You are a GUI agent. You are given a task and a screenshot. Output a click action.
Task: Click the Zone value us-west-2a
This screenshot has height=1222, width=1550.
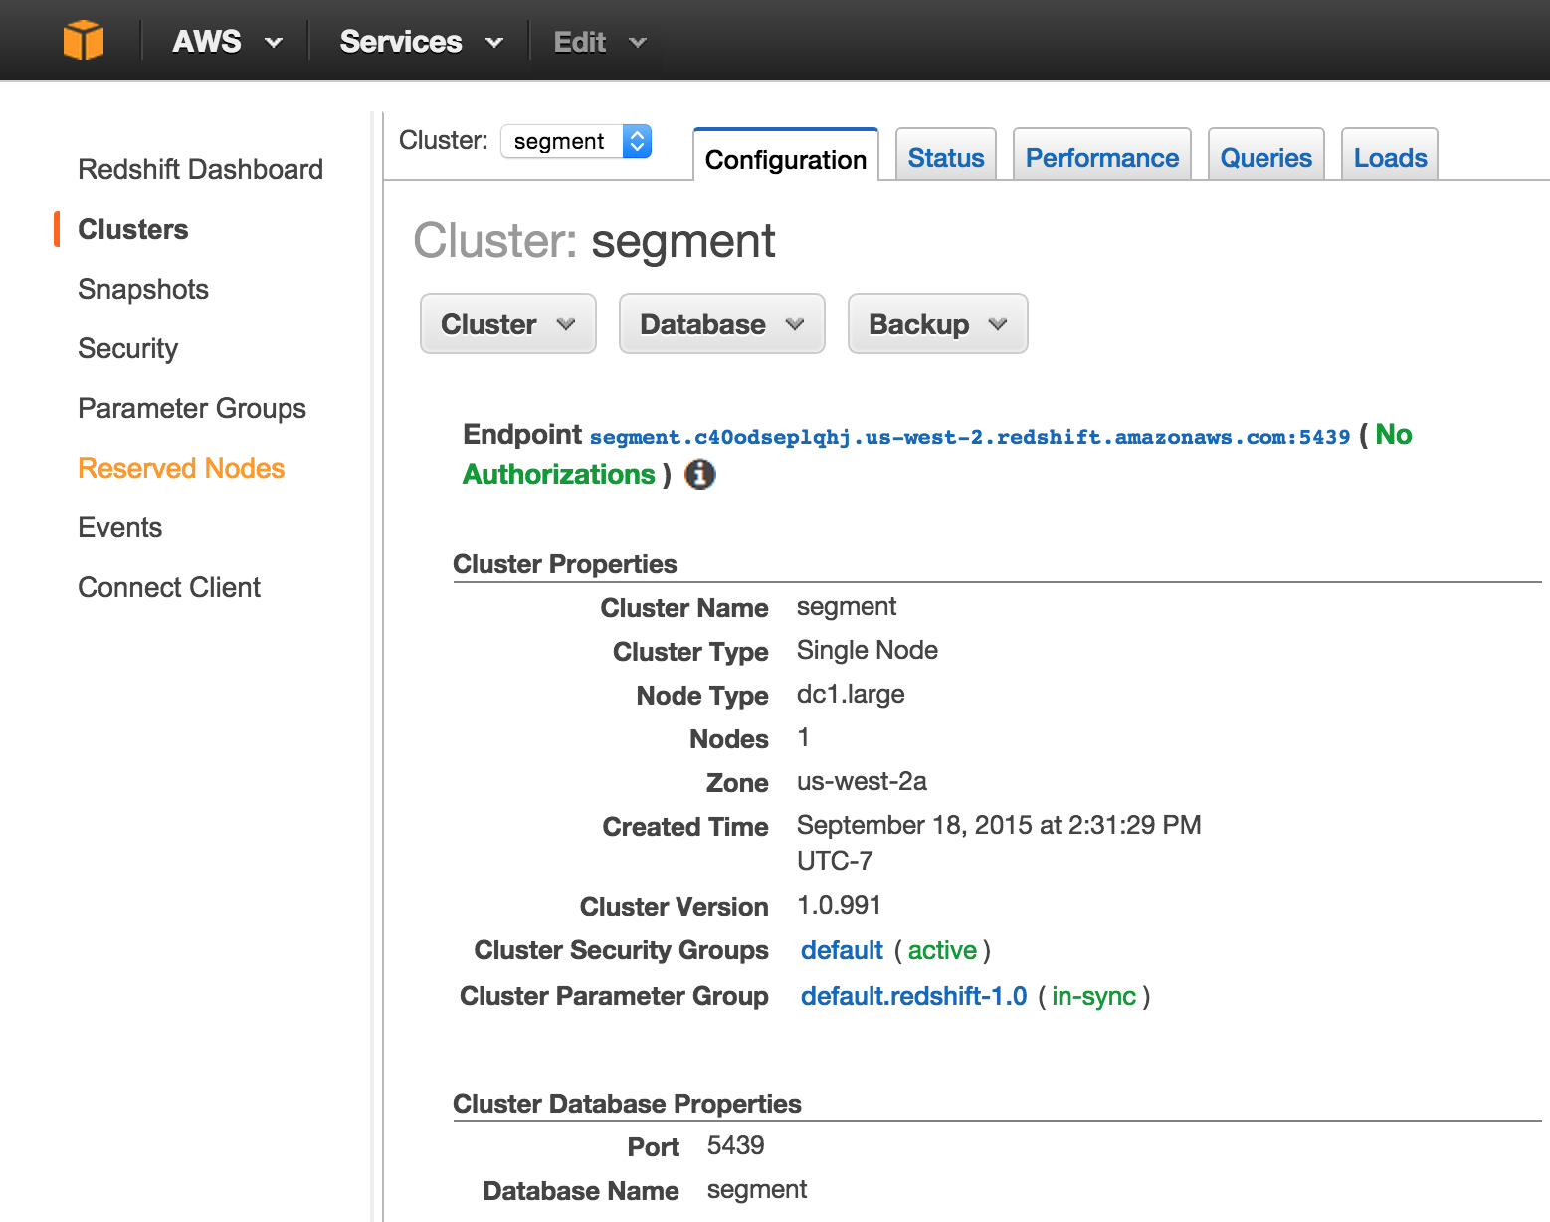(862, 781)
